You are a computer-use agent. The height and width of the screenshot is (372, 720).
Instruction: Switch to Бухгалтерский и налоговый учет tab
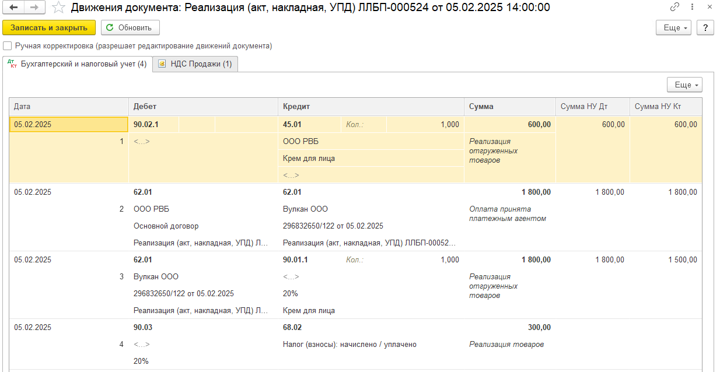(x=77, y=64)
